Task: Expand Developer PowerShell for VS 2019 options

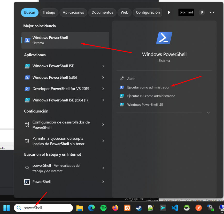Action: click(x=103, y=89)
